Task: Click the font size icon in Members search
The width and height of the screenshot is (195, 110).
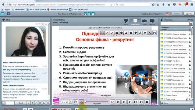Action: coord(191,24)
